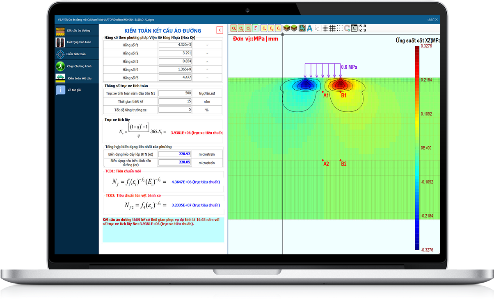Select the epsilon-z strain icon
This screenshot has height=299, width=494.
coord(279,28)
